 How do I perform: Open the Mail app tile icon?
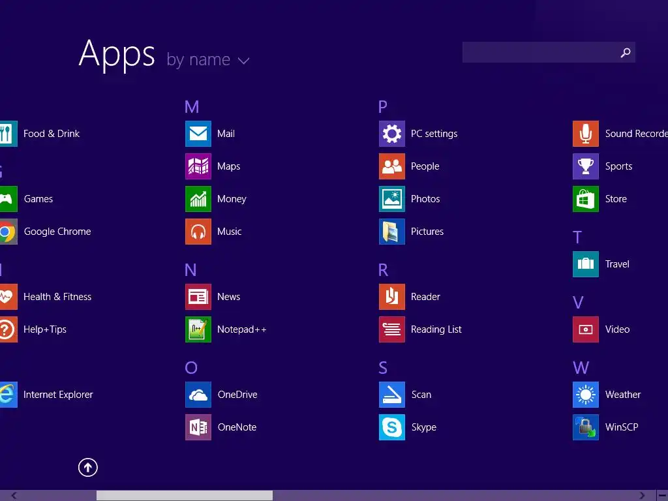[x=198, y=134]
